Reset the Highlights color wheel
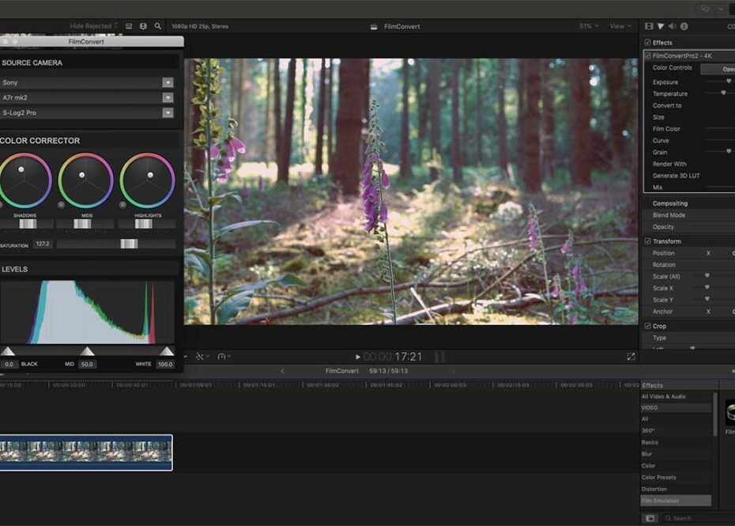This screenshot has width=735, height=526. pos(122,205)
